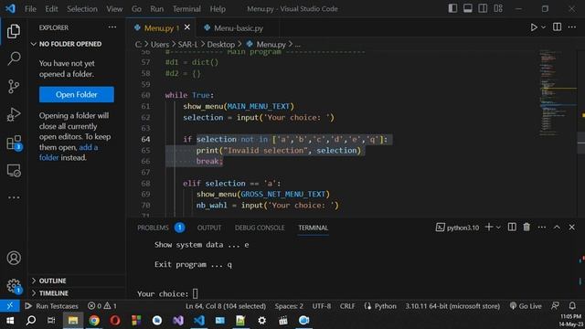The width and height of the screenshot is (585, 329).
Task: Open Manage settings gear icon
Action: coord(15,286)
